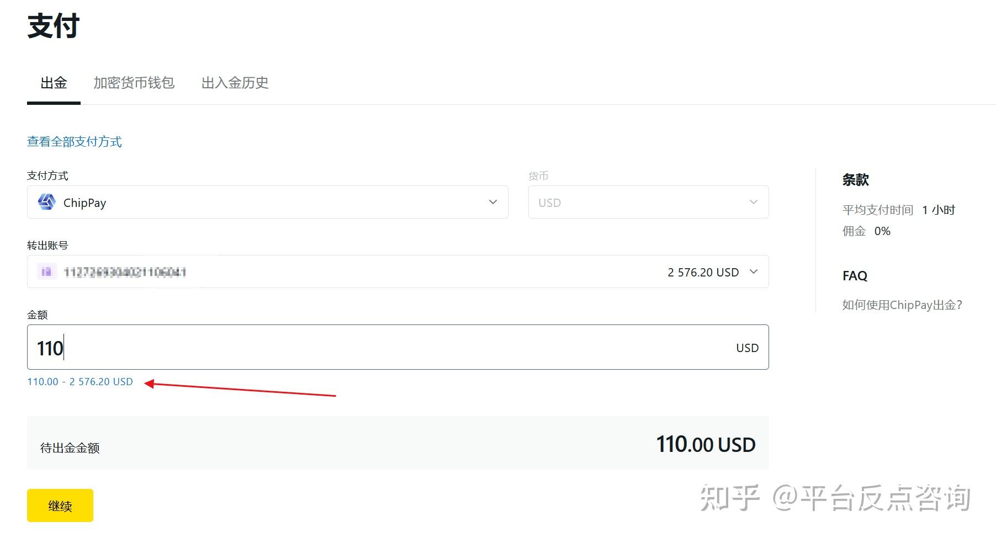
Task: Open the USD currency dropdown
Action: [x=648, y=203]
